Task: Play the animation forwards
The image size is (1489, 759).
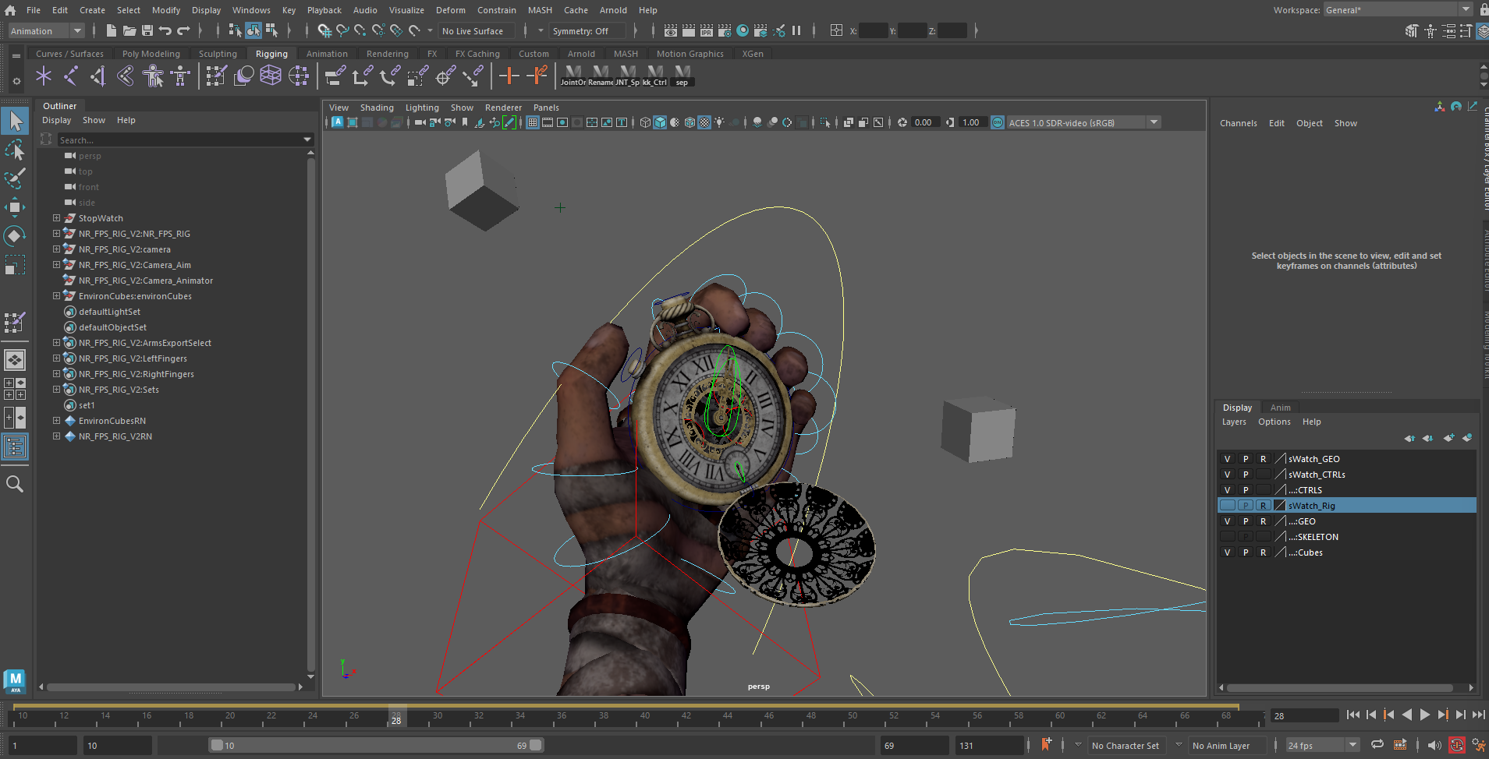Action: coord(1425,715)
